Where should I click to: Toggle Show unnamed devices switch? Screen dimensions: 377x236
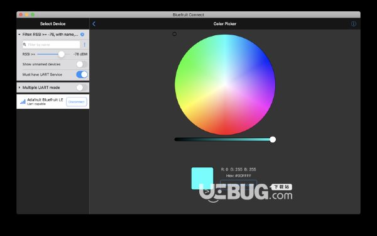click(82, 64)
